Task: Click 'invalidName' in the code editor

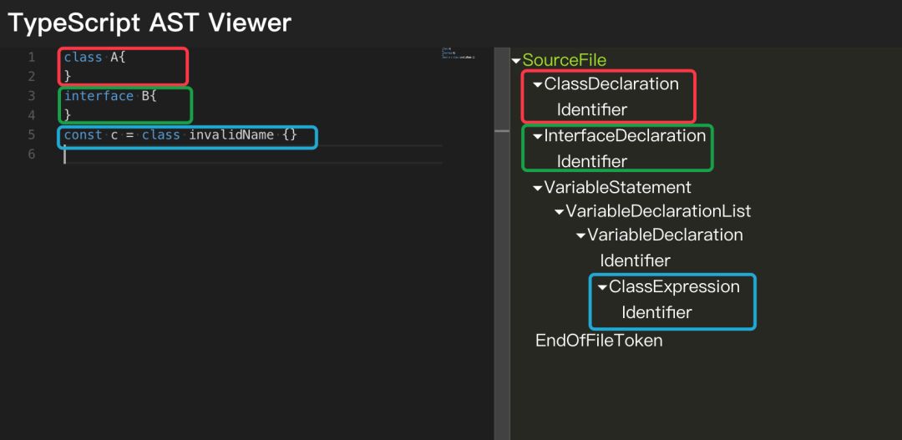Action: click(231, 135)
